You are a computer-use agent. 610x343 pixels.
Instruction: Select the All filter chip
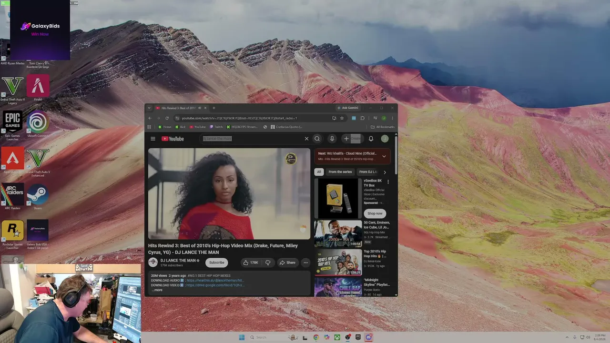pyautogui.click(x=319, y=172)
